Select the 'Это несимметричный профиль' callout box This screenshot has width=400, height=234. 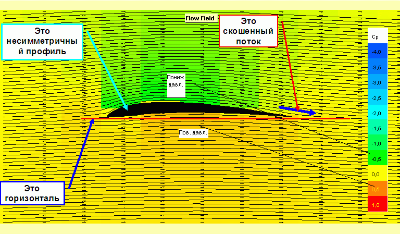pos(42,42)
